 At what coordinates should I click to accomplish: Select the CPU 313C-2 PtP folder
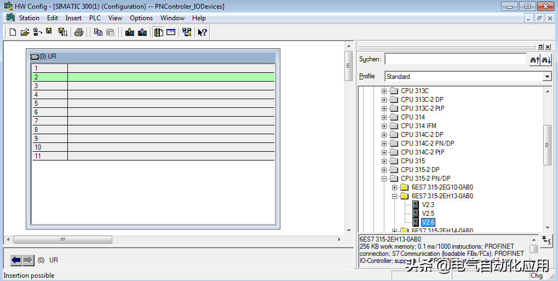(x=422, y=108)
